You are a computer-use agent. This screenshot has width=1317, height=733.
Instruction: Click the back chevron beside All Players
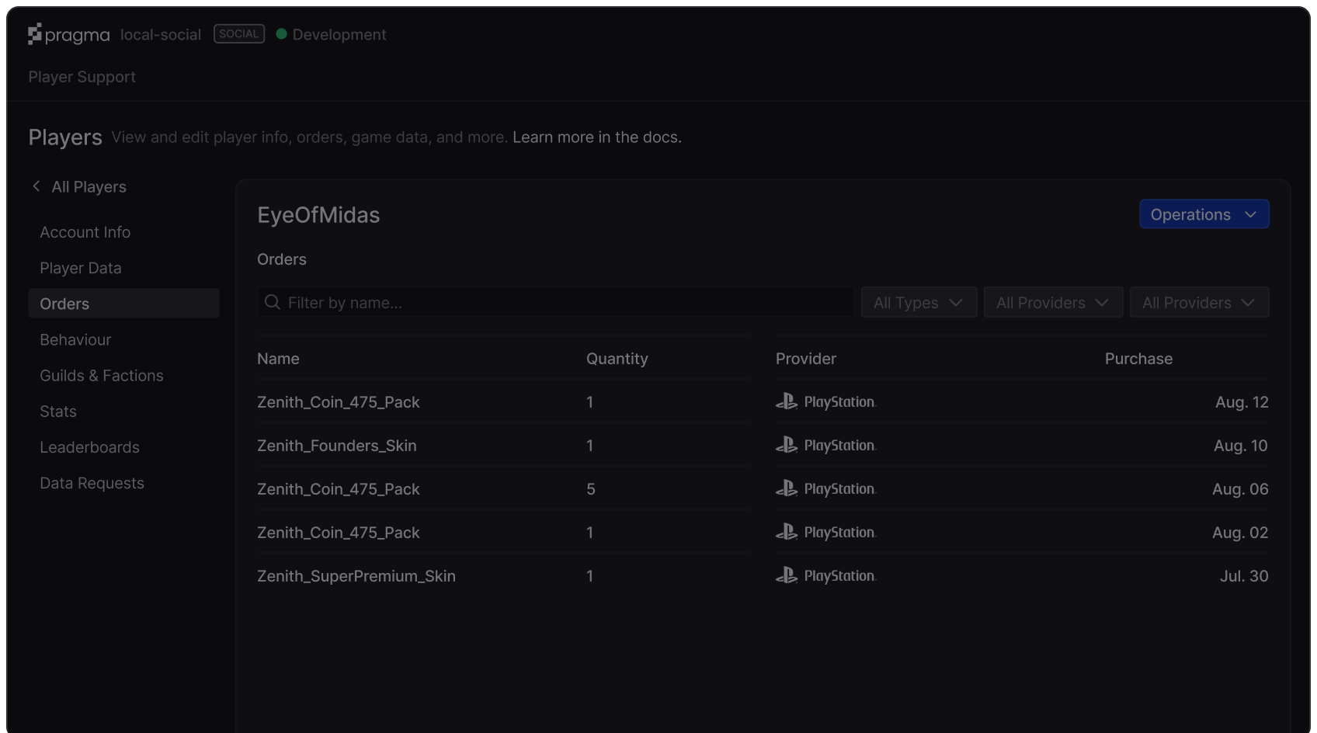36,186
